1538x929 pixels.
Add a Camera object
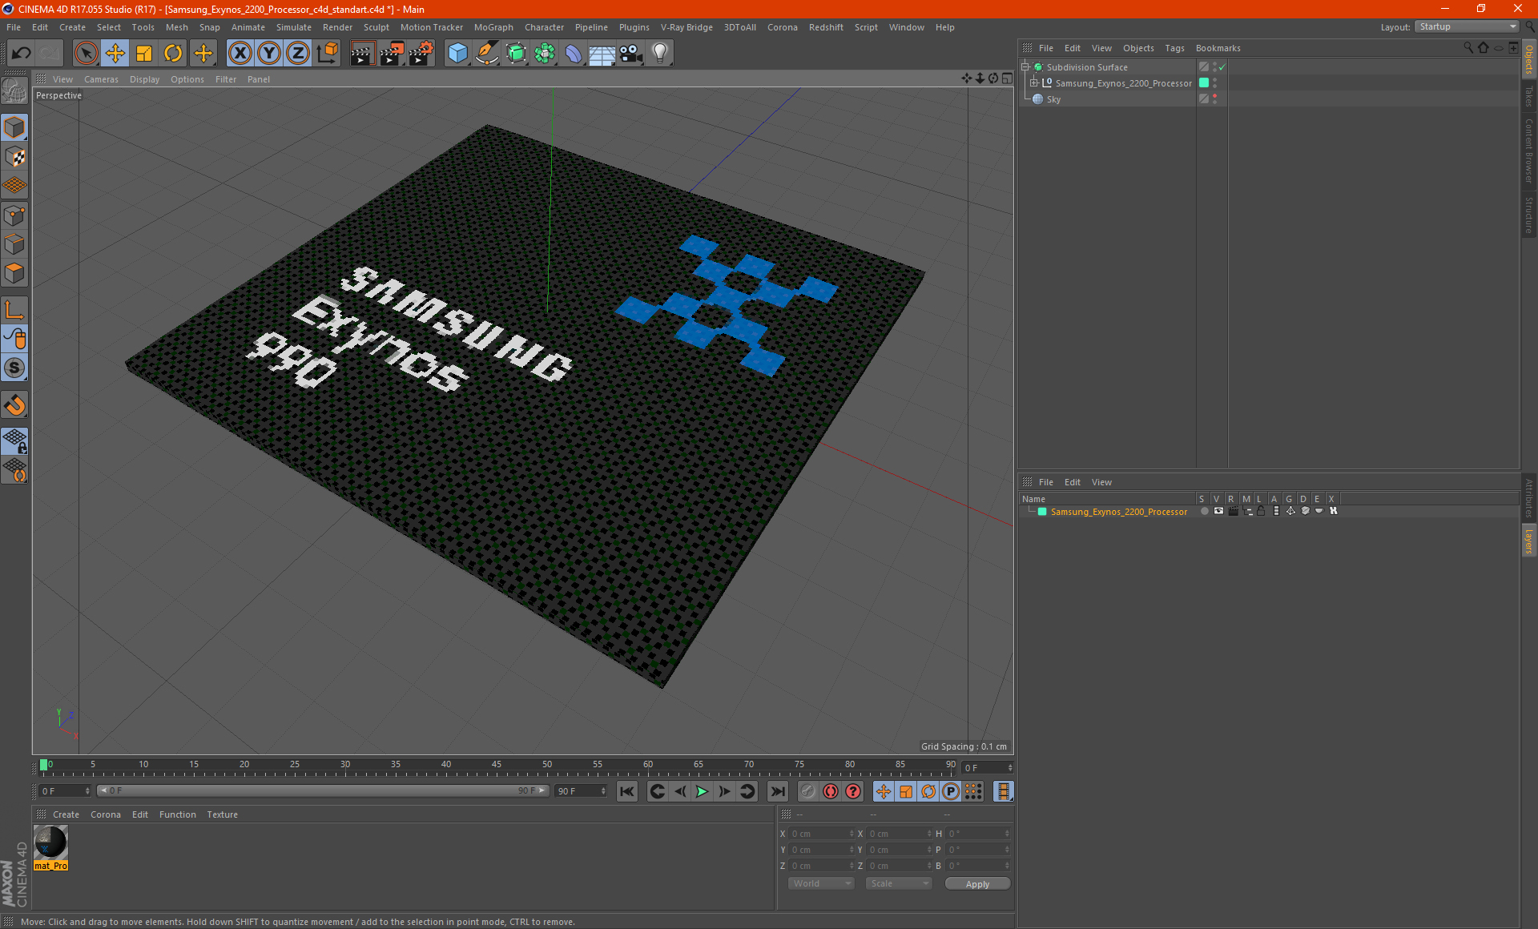(631, 54)
